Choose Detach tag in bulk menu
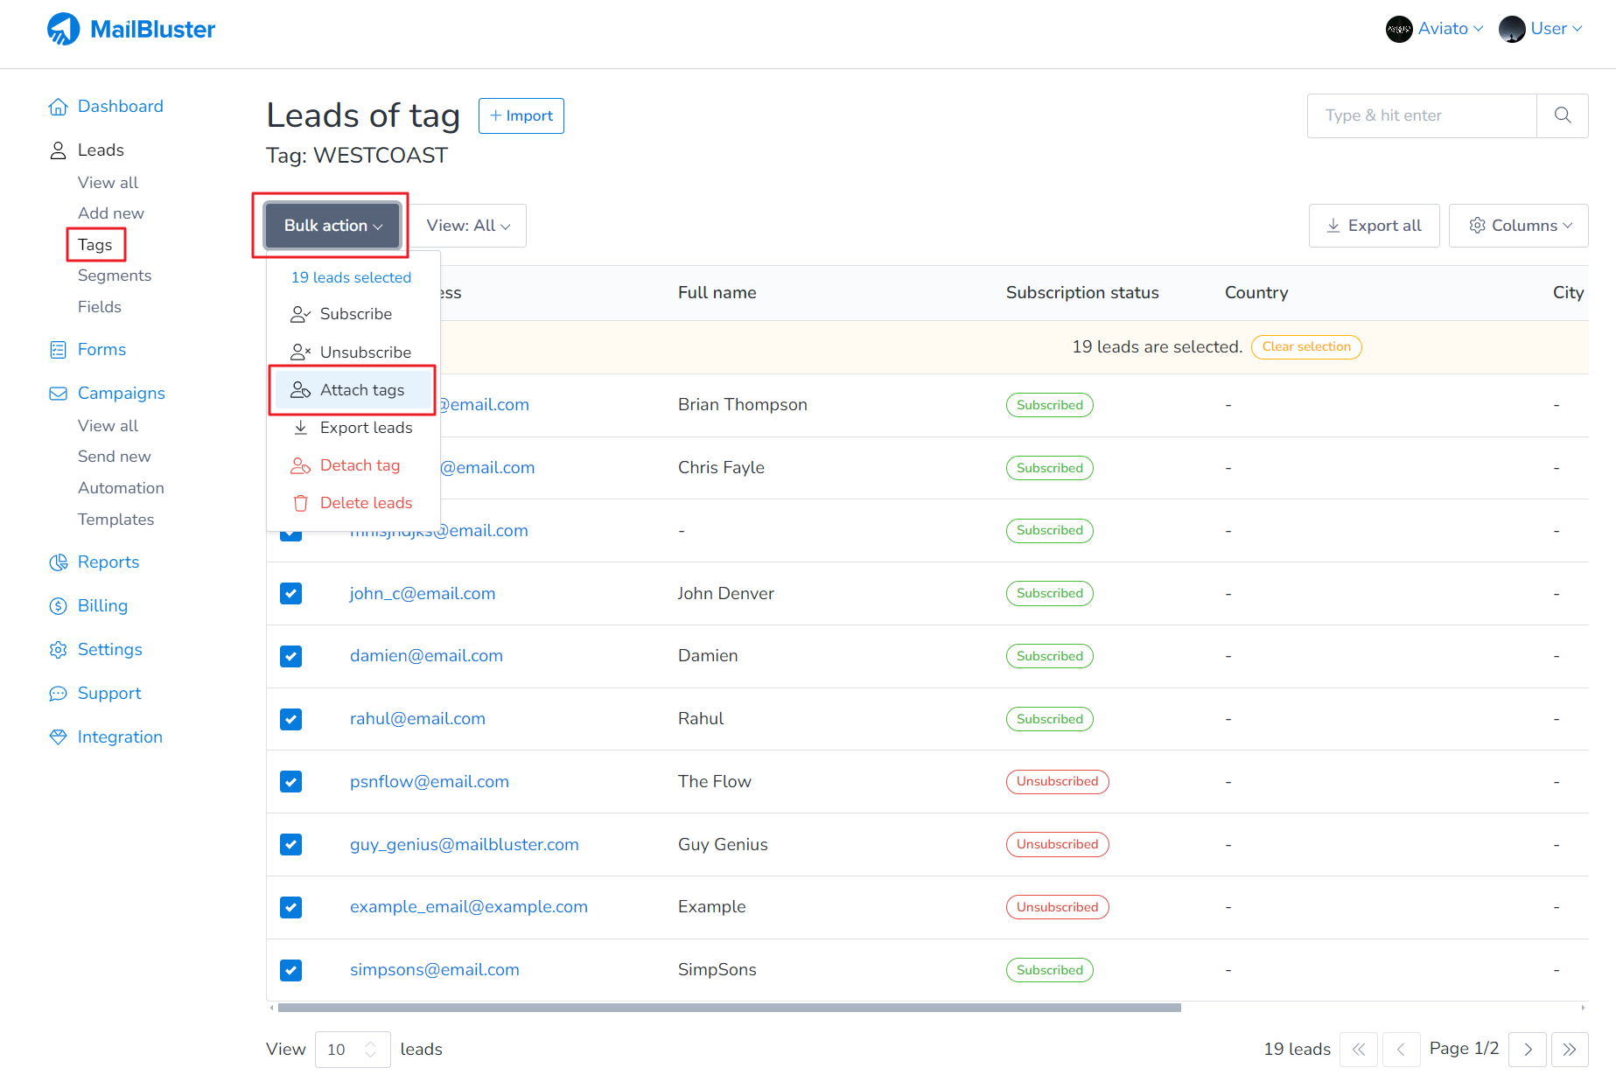This screenshot has width=1616, height=1089. (x=353, y=465)
